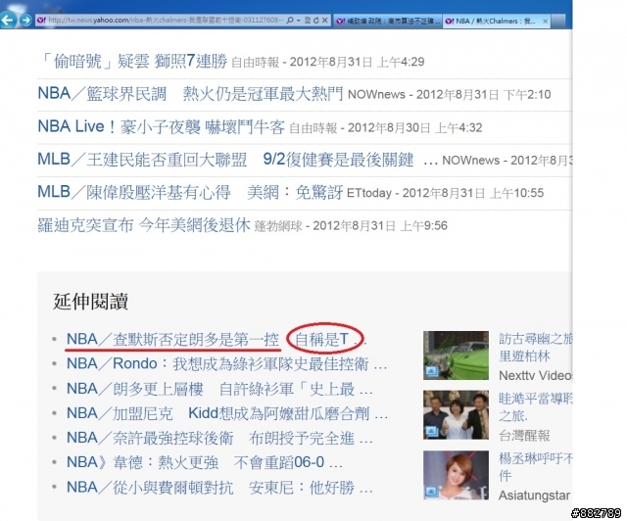Open NBA/加盟尼克 Kidd想成為阿嬤甜瓜磨合劑 link
The width and height of the screenshot is (627, 521).
click(x=227, y=413)
